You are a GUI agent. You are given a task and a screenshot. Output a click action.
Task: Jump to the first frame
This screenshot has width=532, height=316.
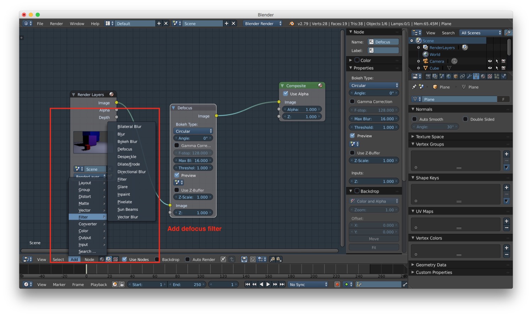pyautogui.click(x=248, y=284)
